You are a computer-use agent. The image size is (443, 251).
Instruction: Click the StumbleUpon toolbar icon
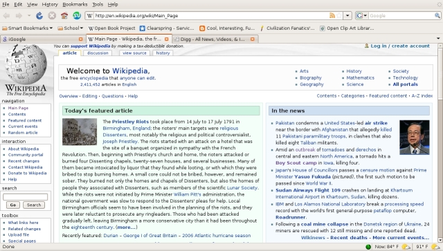[x=77, y=16]
